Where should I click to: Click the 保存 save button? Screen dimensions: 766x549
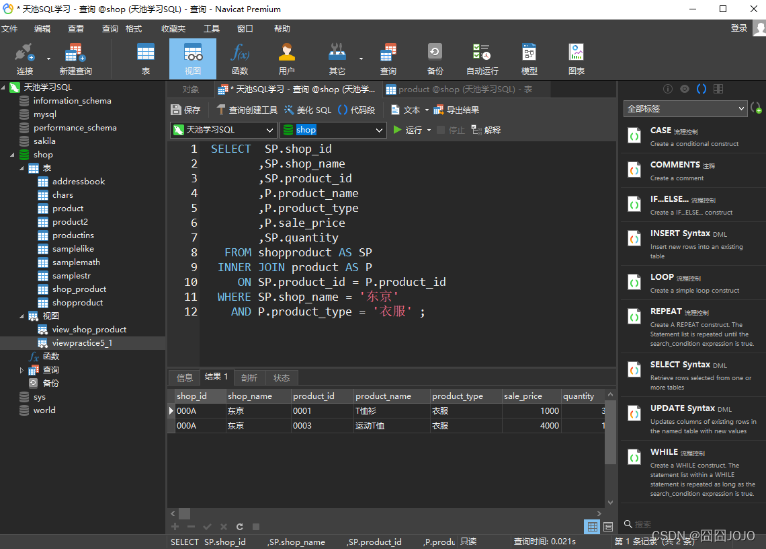(185, 110)
